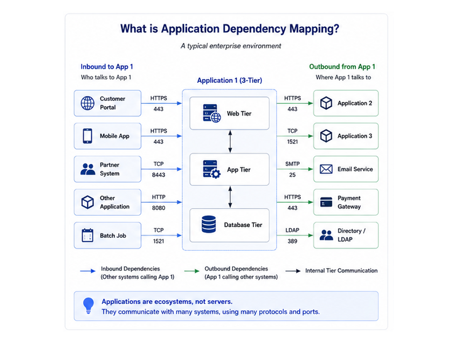Click the phone icon beside Mobile App
Screen dimensions: 457x343
[88, 136]
